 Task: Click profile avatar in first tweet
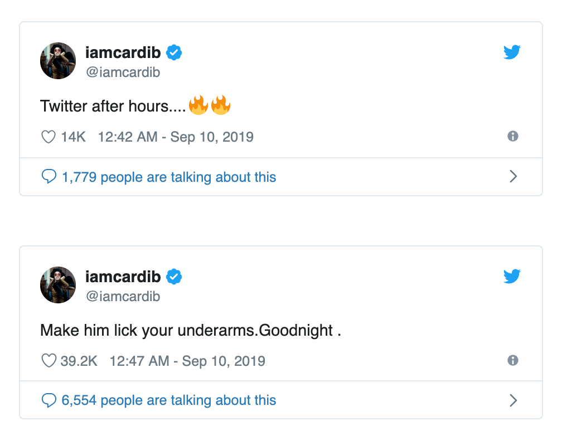click(58, 61)
